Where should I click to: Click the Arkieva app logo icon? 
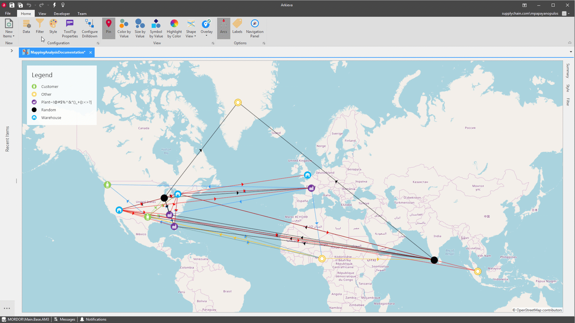(x=4, y=5)
